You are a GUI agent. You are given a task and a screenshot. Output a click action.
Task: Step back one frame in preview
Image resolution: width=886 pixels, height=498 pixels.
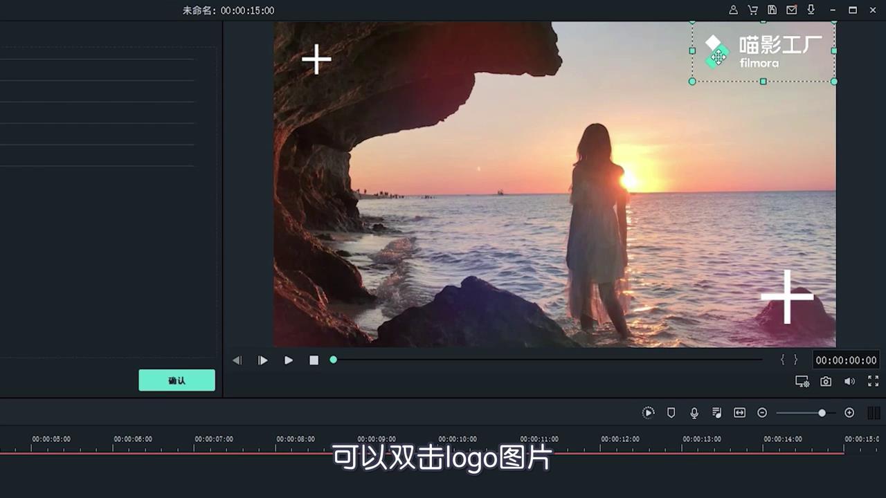point(237,360)
